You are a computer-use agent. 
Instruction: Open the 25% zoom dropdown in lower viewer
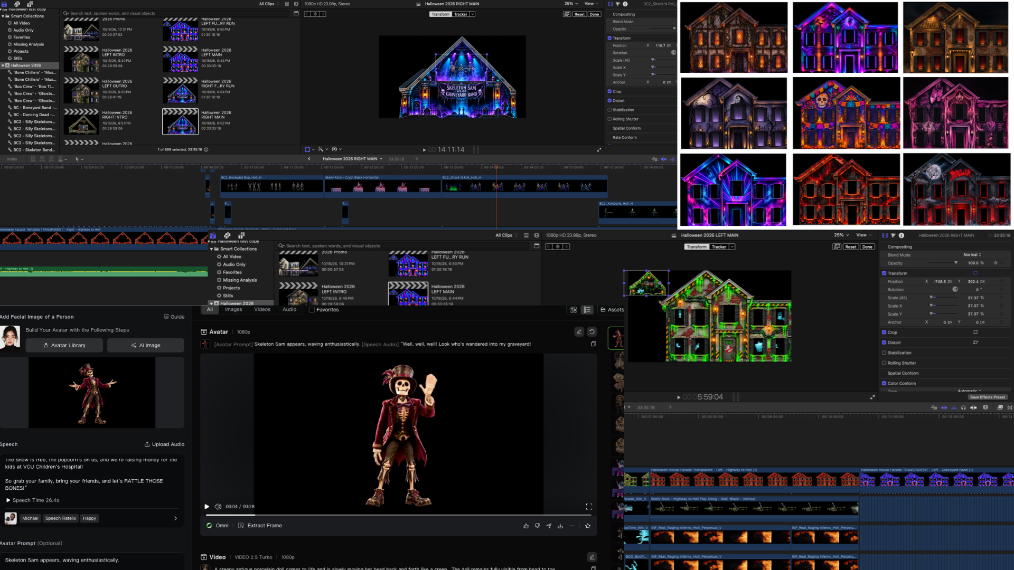click(841, 235)
